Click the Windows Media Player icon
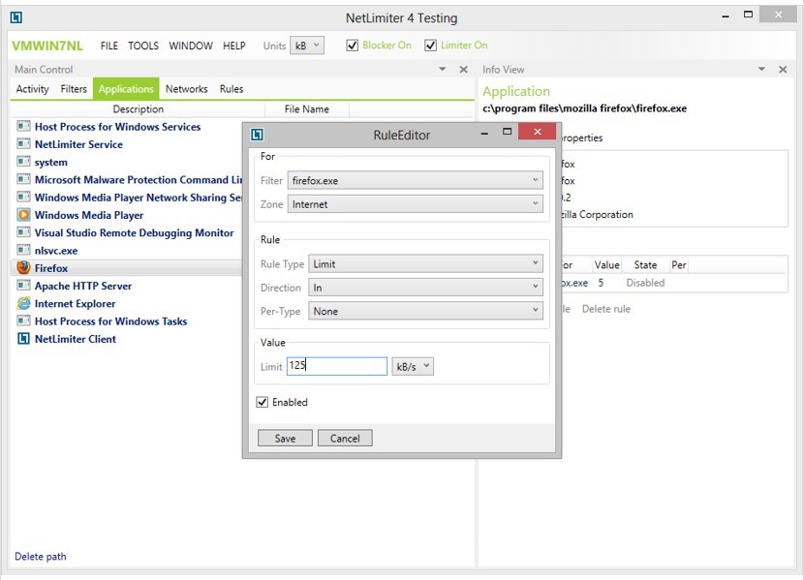 (23, 215)
